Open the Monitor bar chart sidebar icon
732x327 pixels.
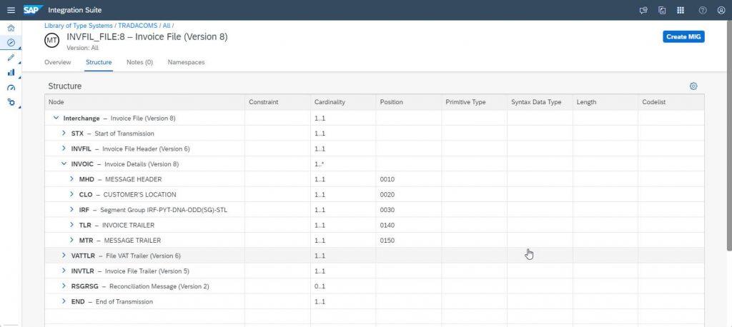[11, 72]
